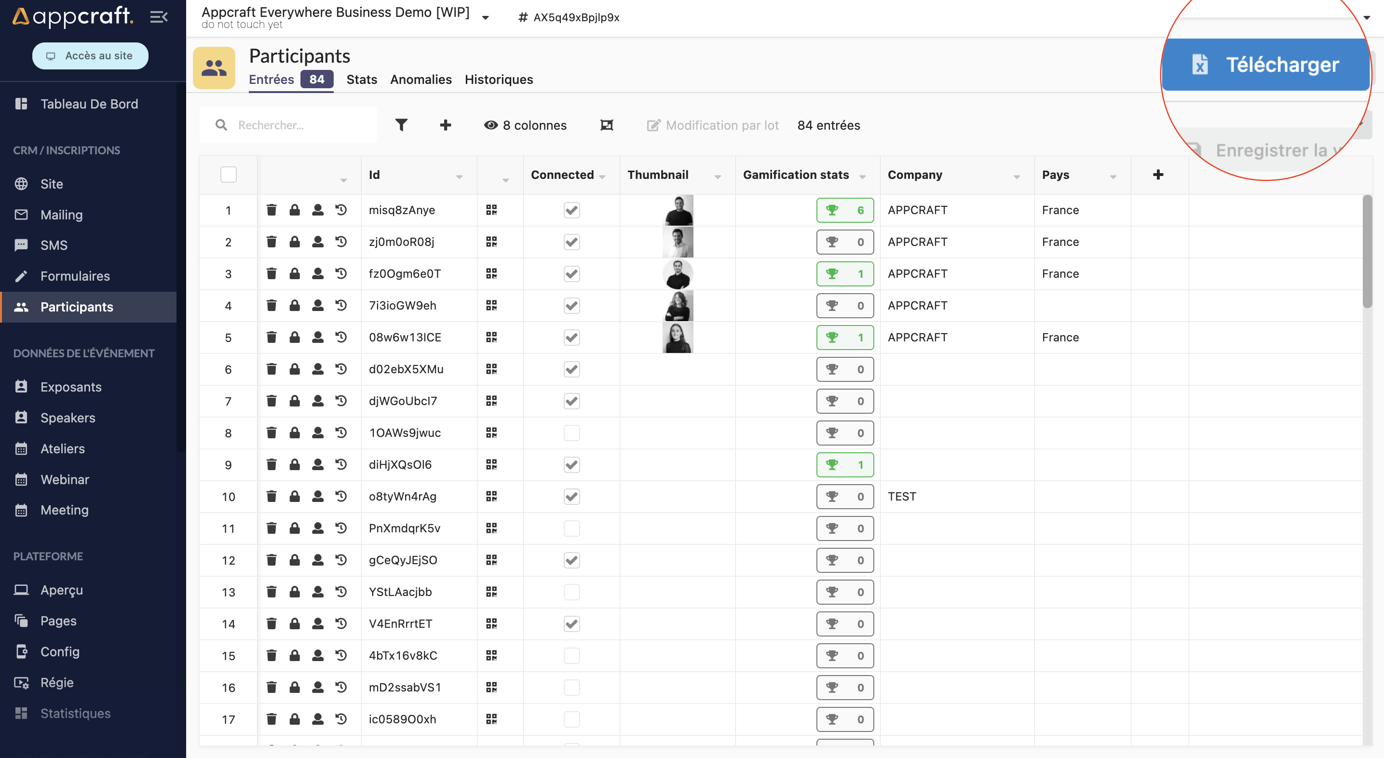
Task: Expand the Company column dropdown
Action: [x=1017, y=177]
